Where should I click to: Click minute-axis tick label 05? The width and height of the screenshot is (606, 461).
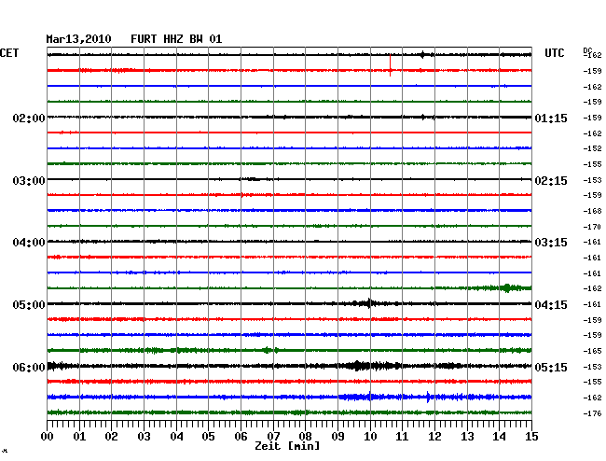(208, 436)
